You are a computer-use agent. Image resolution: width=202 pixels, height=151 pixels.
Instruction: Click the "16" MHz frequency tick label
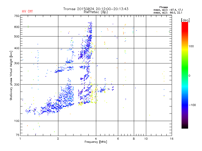click(172, 139)
